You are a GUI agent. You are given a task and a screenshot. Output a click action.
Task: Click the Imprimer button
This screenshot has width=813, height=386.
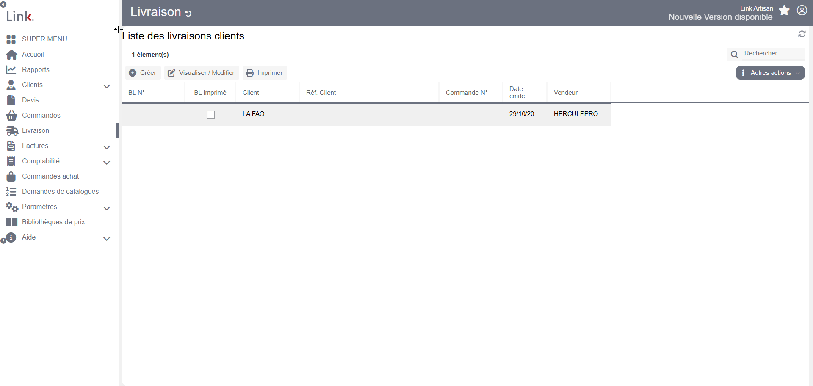point(265,73)
